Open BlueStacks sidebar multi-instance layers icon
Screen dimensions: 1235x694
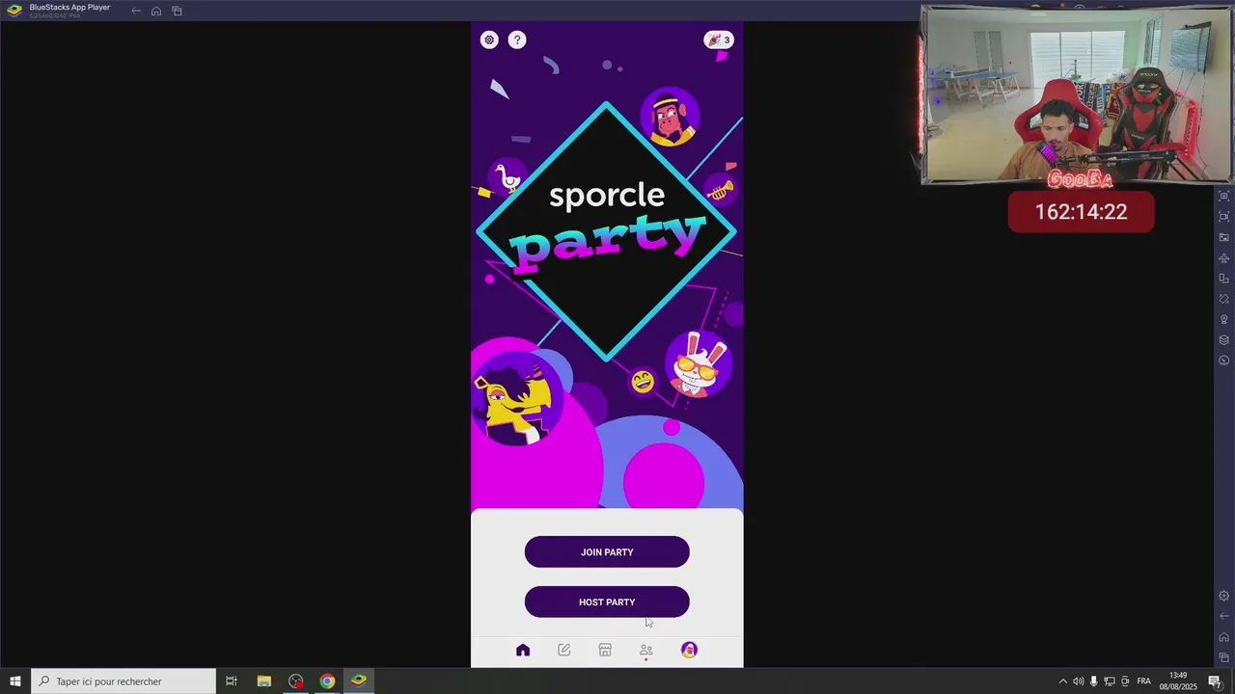point(1224,340)
